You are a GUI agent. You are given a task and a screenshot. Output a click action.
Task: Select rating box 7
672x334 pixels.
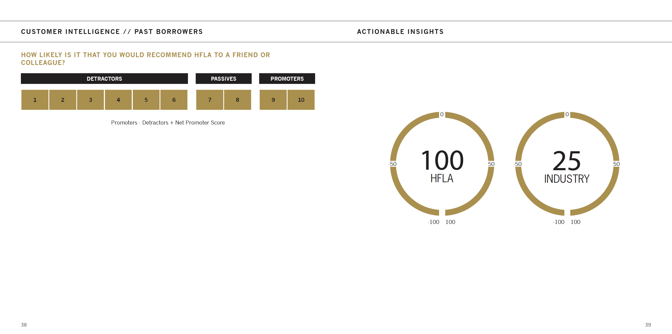(x=210, y=100)
